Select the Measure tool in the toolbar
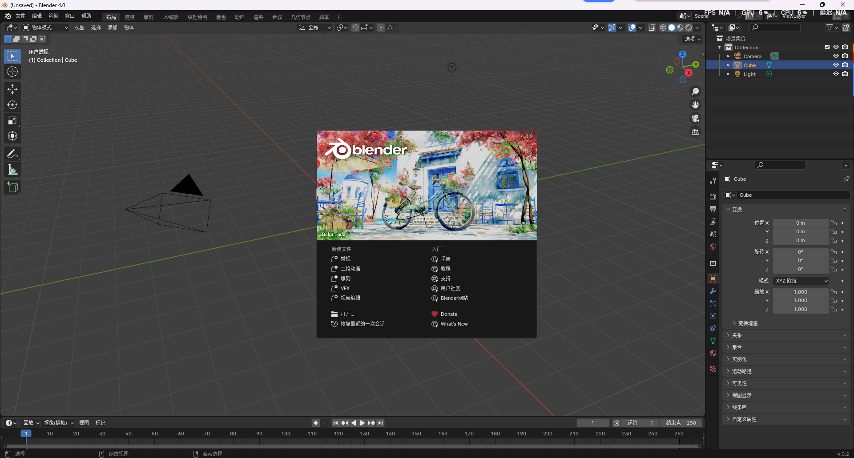This screenshot has width=854, height=458. coord(12,169)
